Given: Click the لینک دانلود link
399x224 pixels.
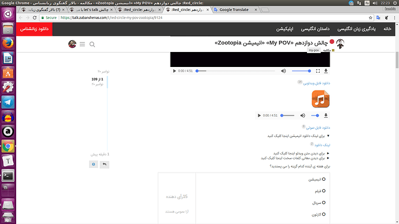Looking at the screenshot, I should tap(322, 145).
